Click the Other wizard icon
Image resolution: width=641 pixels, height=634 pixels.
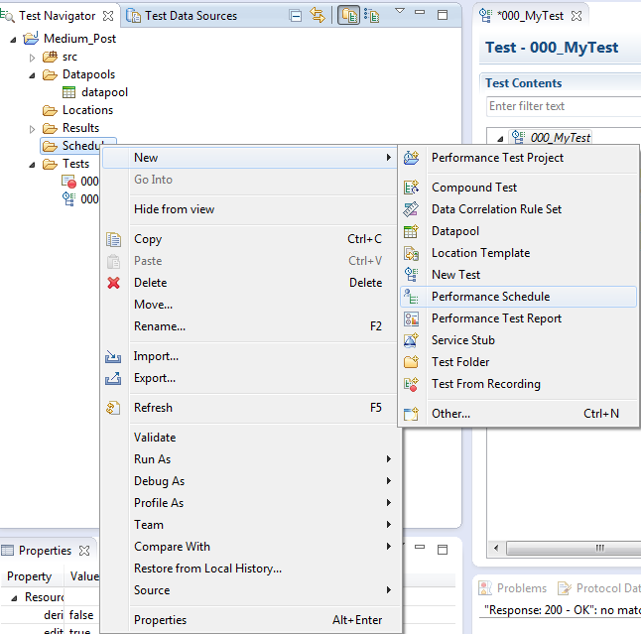tap(411, 414)
